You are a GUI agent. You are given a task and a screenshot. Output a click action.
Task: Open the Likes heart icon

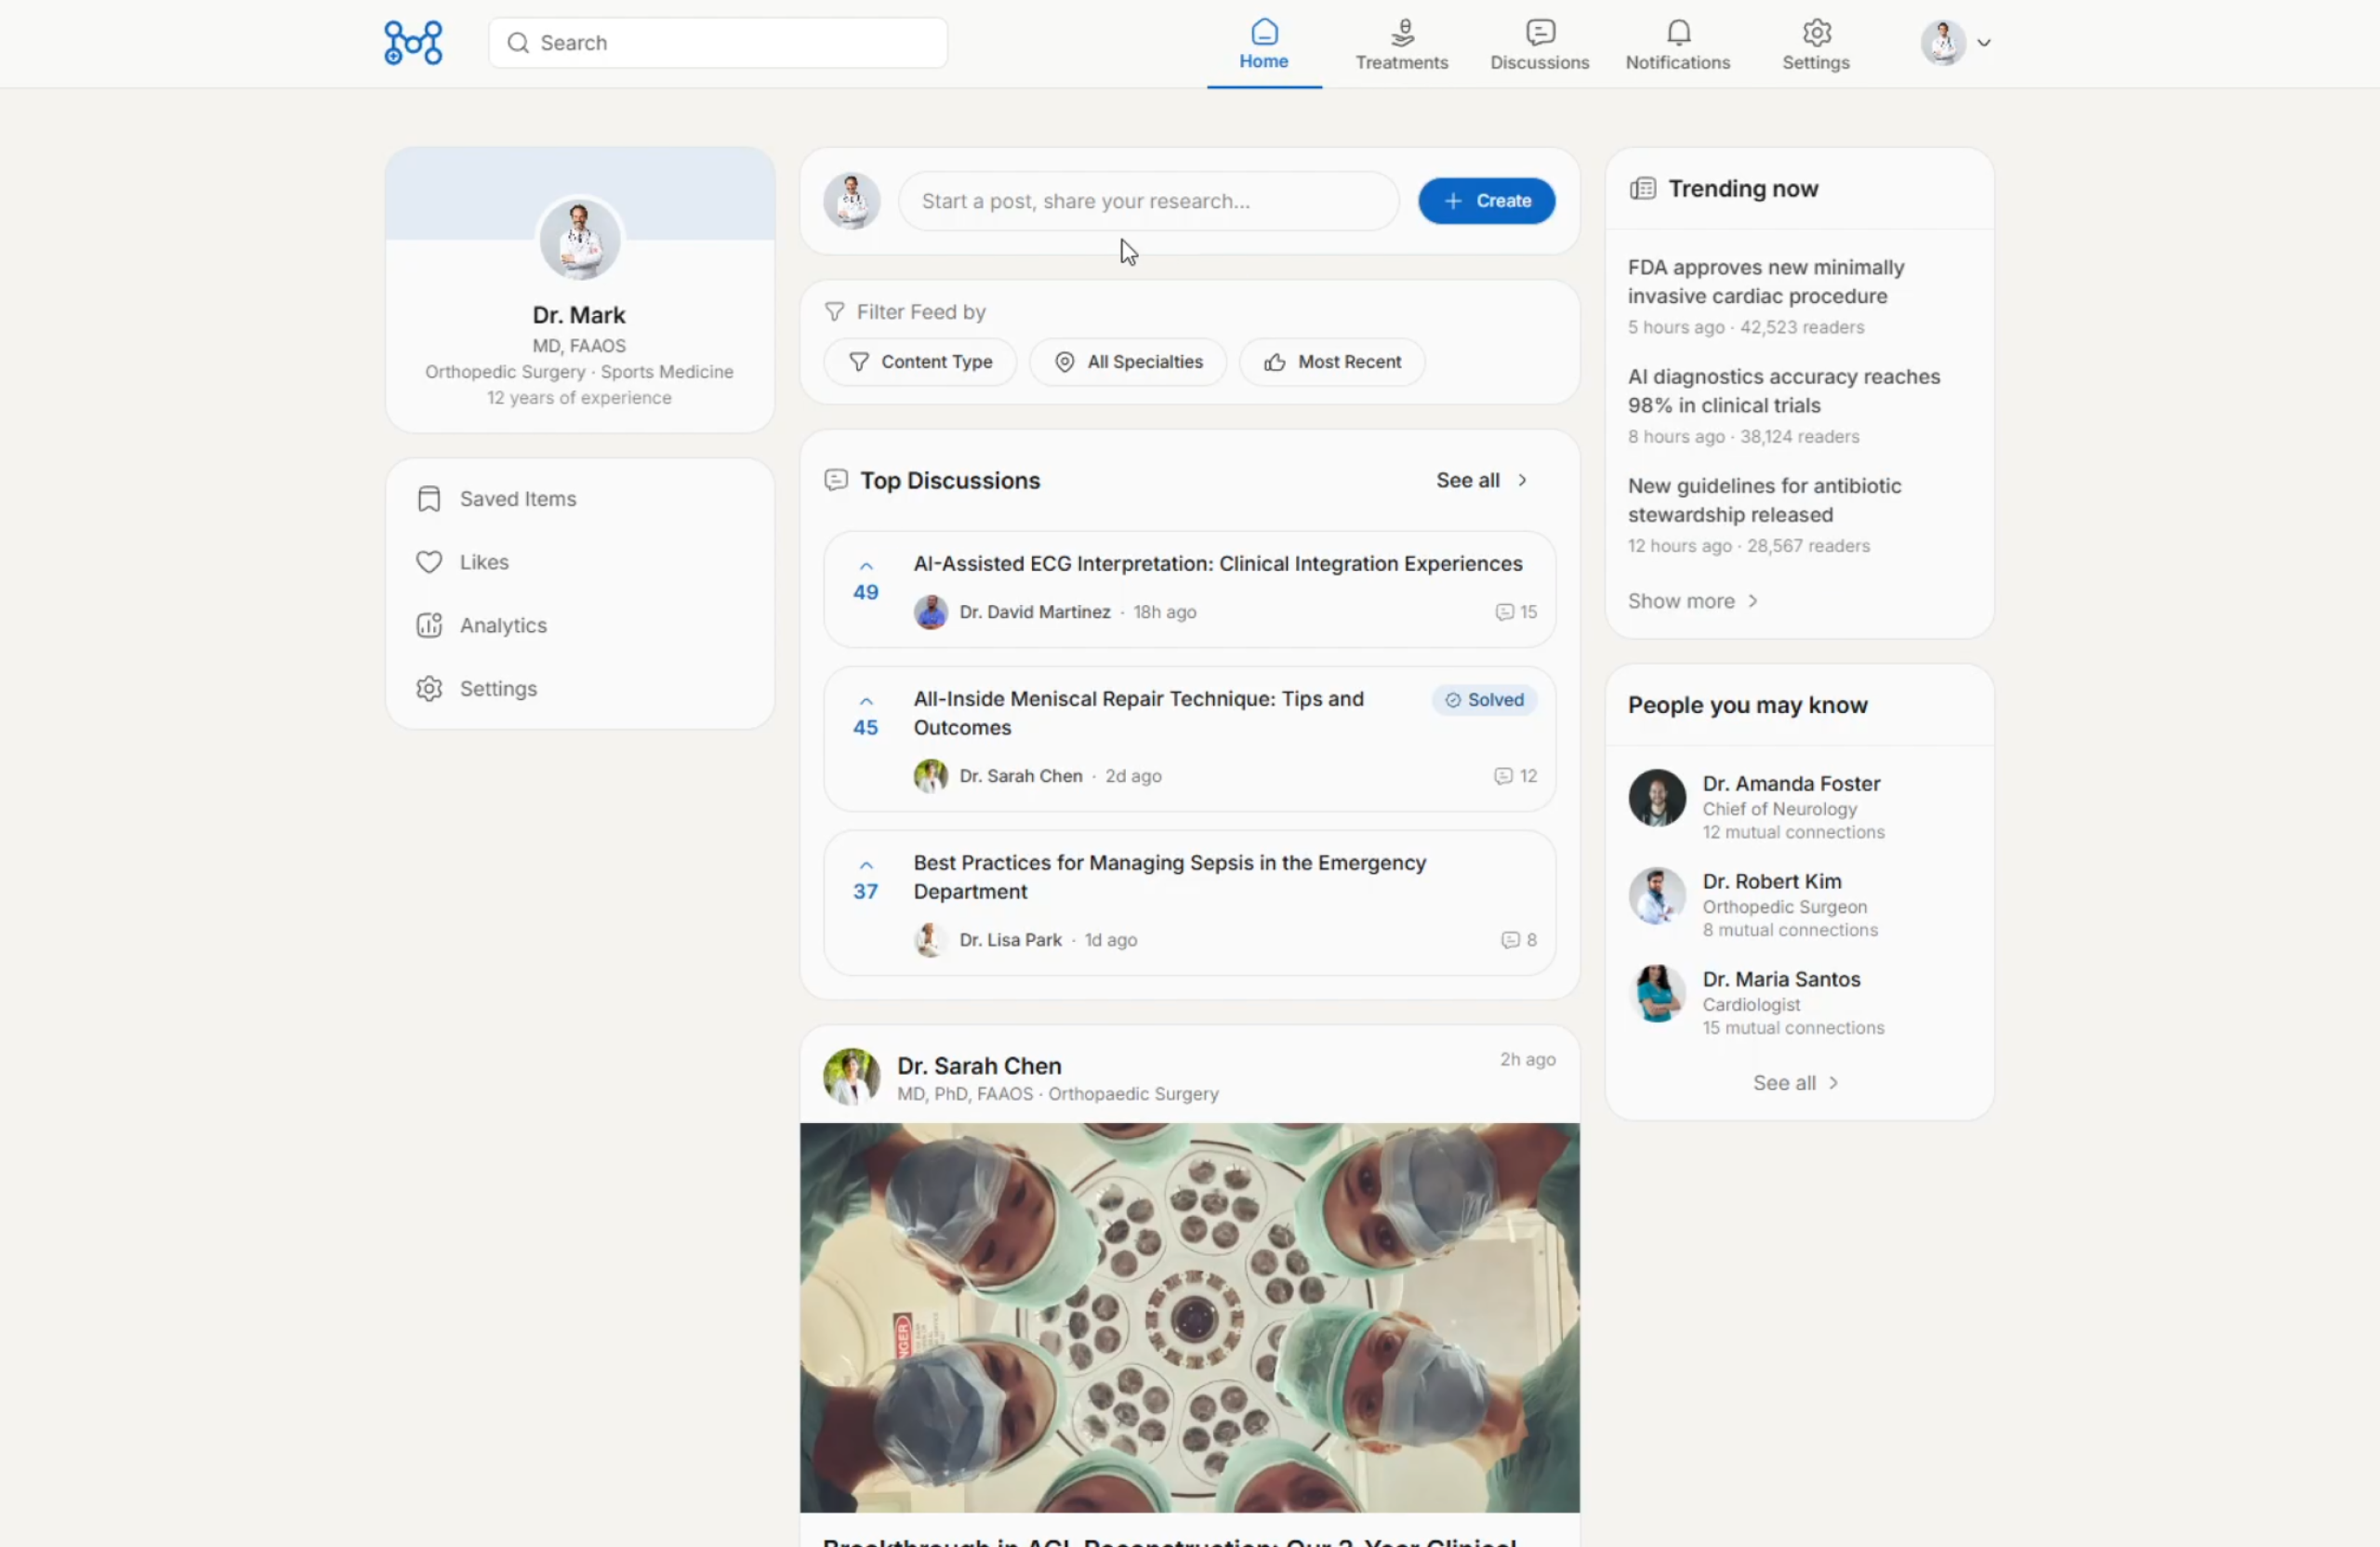pos(429,562)
